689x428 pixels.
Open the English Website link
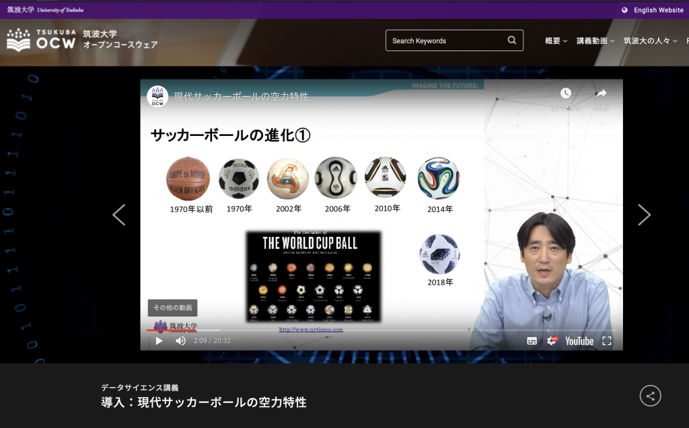pos(658,10)
